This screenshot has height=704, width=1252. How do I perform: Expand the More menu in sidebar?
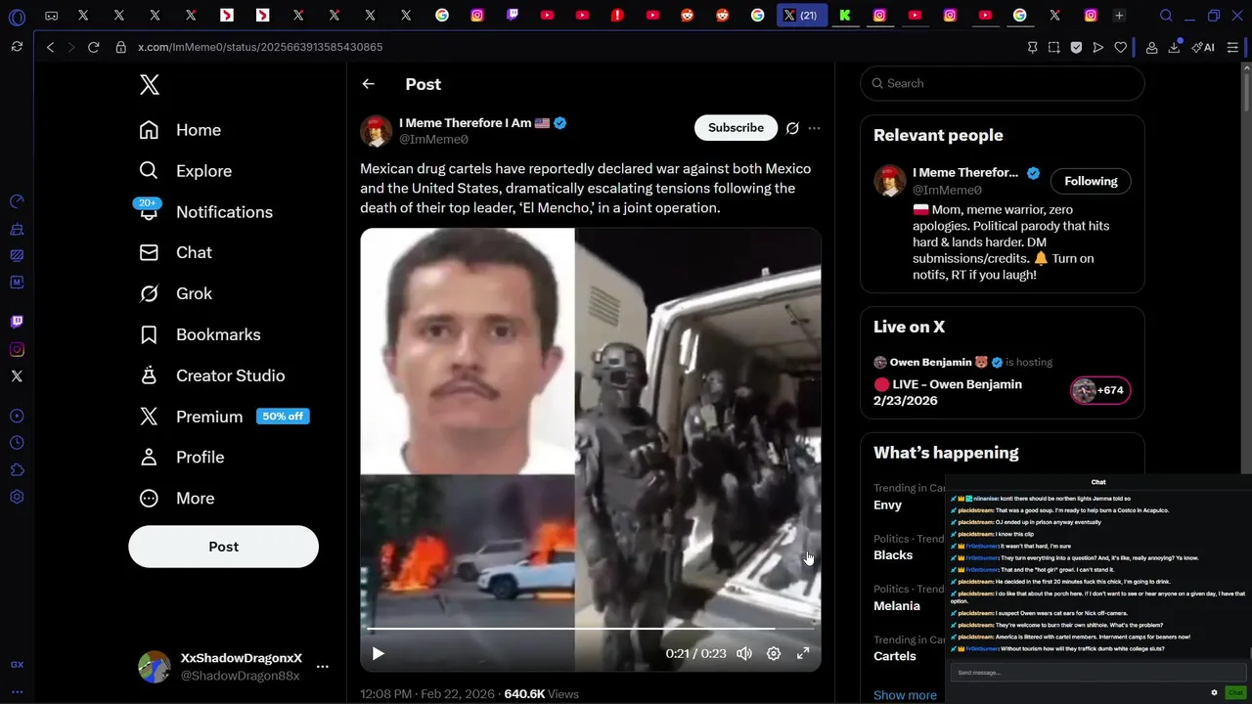[177, 498]
